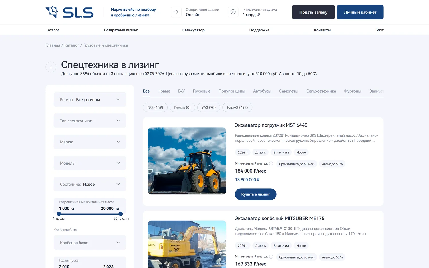This screenshot has height=268, width=429.
Task: Click Купить в лизинг for MST 644S
Action: pos(255,194)
